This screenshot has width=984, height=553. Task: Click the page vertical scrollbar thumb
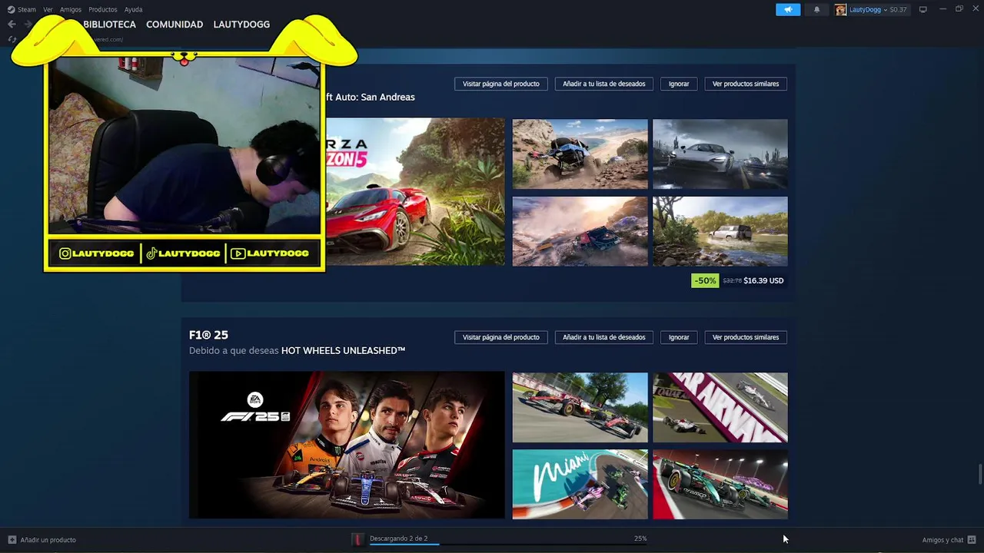[x=980, y=474]
